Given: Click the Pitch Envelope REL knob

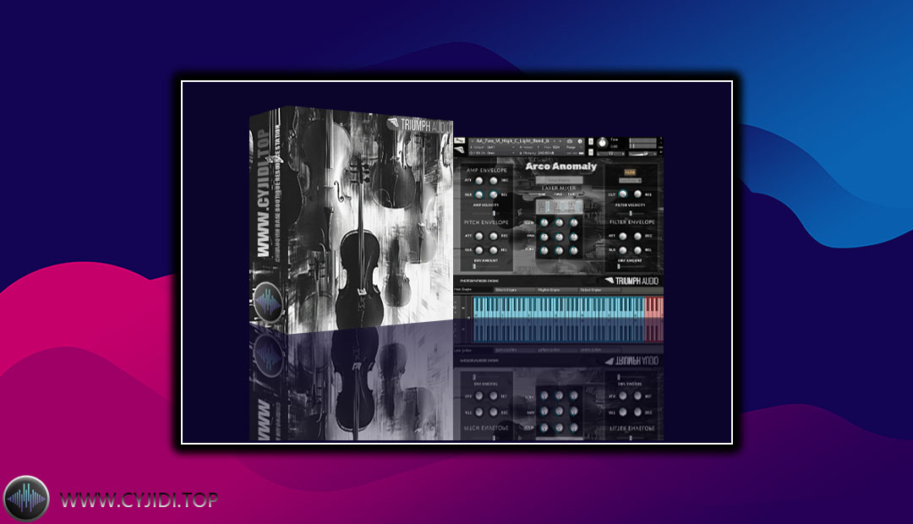Looking at the screenshot, I should (x=493, y=250).
